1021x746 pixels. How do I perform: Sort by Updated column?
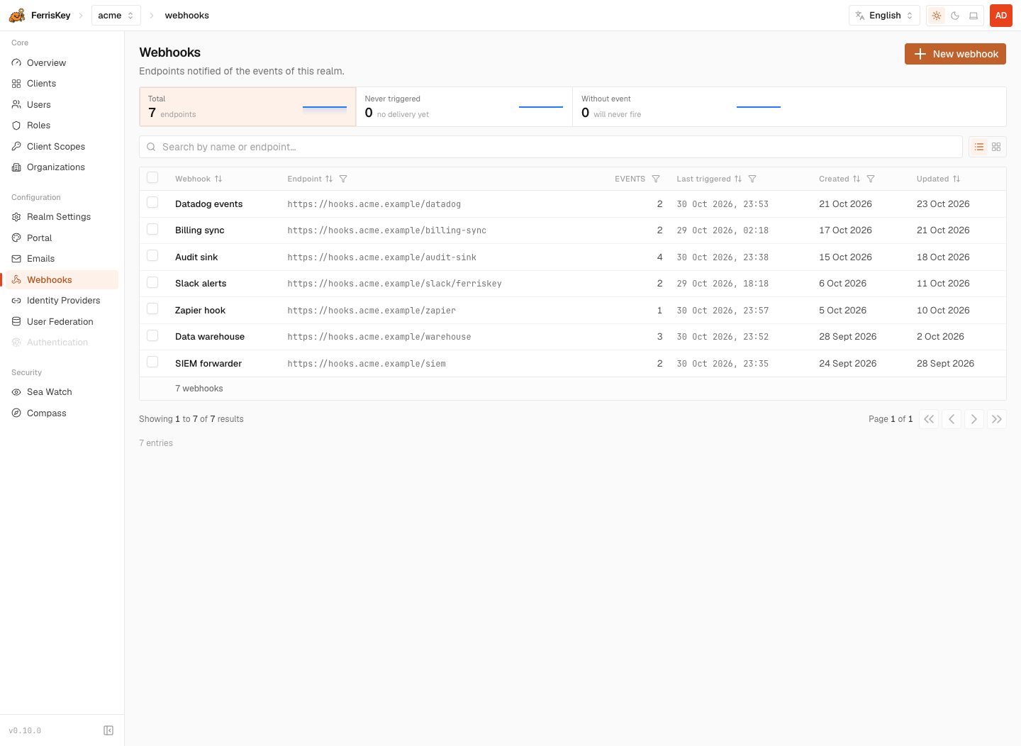pos(956,179)
